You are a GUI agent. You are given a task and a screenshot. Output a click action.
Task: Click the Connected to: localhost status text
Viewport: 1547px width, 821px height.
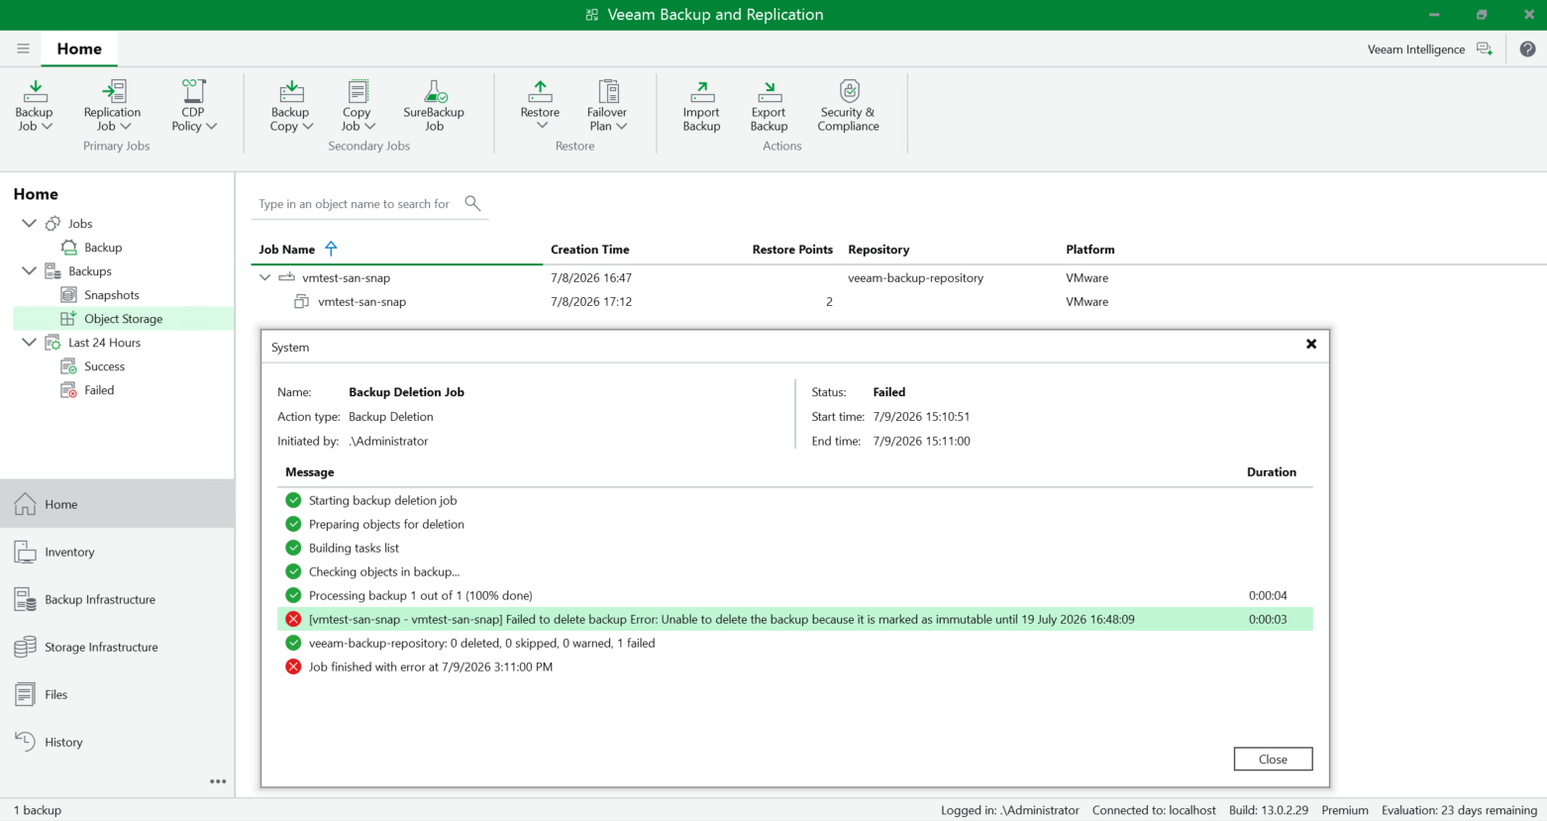click(x=1154, y=810)
